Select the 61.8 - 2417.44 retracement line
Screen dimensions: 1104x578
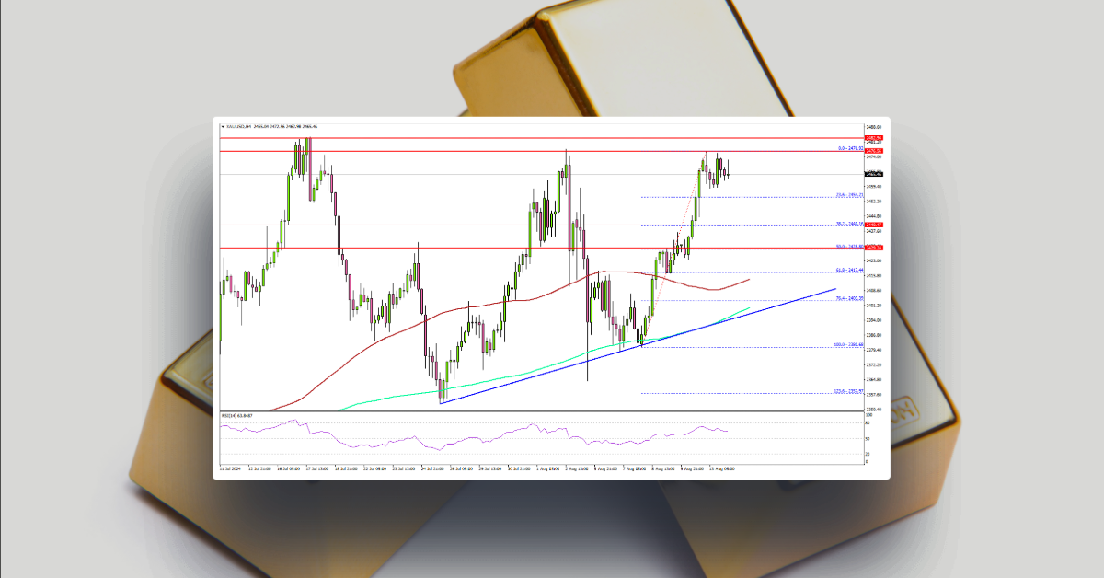click(x=846, y=269)
